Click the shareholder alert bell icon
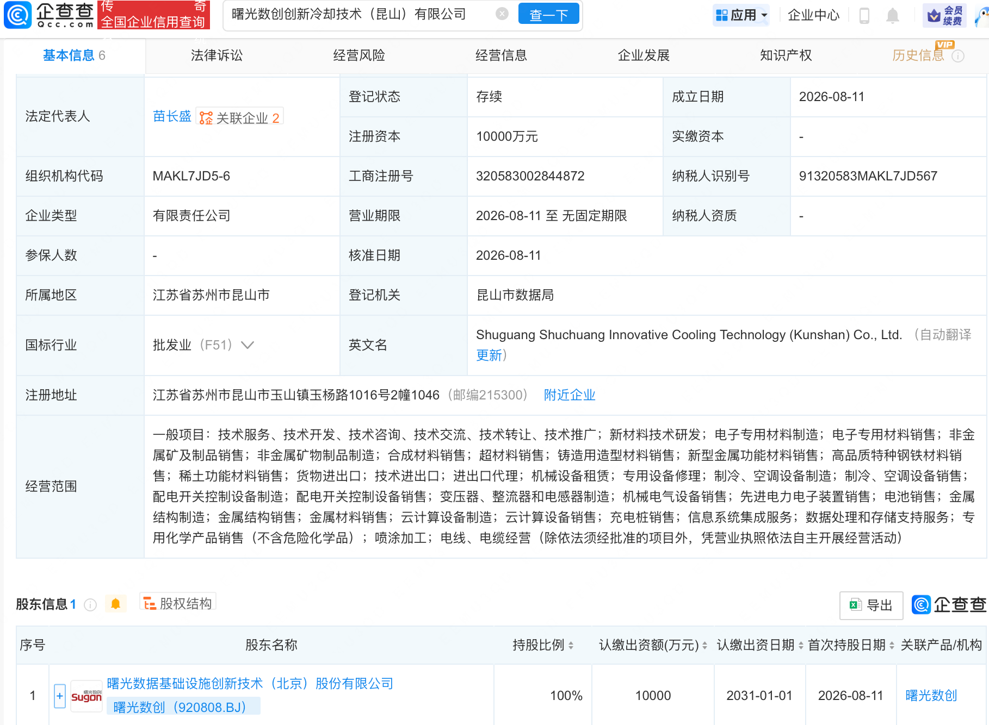 (x=115, y=604)
